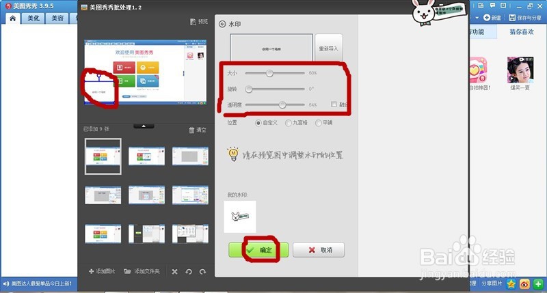Open the feedback chat bubble icon
547x293 pixels.
(x=492, y=5)
